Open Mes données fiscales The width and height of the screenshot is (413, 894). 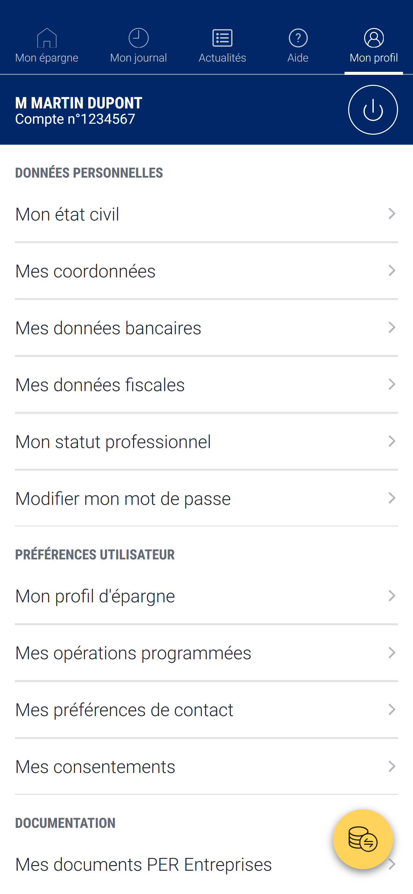[x=206, y=385]
